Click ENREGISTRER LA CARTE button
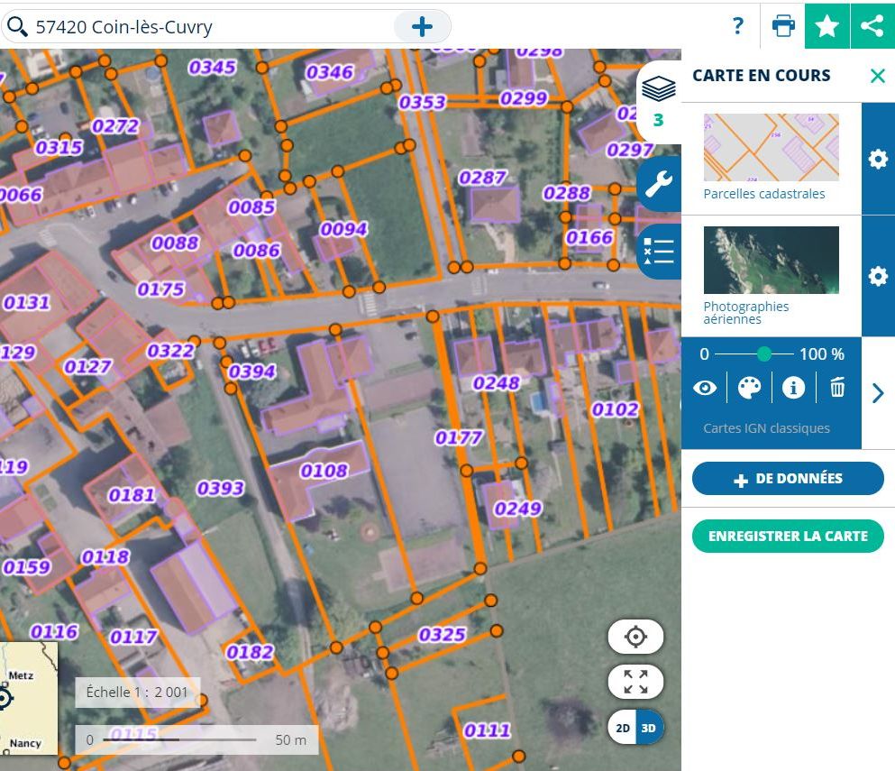 [x=788, y=536]
